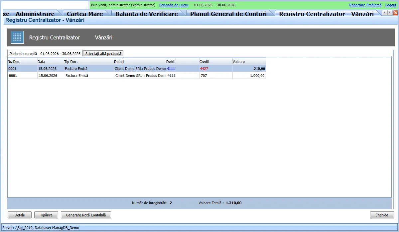
Task: Open the Selectați altă perioadă tab
Action: click(103, 53)
